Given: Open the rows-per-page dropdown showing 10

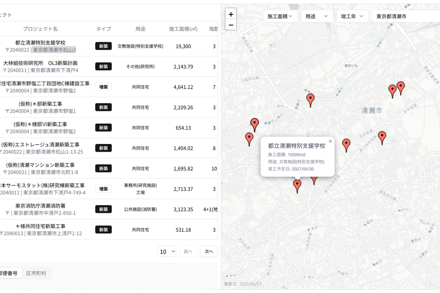Looking at the screenshot, I should [x=167, y=252].
